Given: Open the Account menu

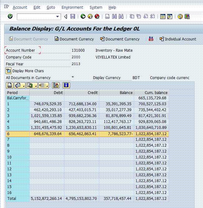Looking at the screenshot, I should (x=20, y=7).
